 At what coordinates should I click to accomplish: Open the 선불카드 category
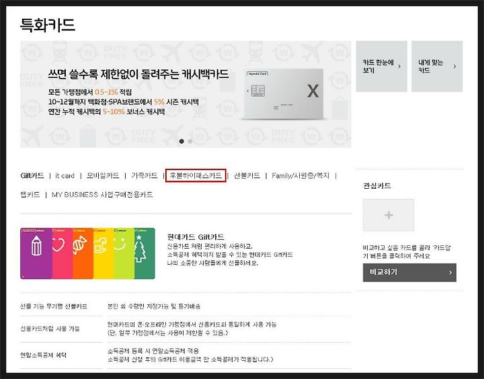tap(247, 175)
